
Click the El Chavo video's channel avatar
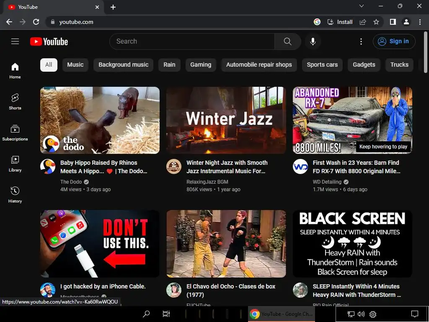click(174, 290)
